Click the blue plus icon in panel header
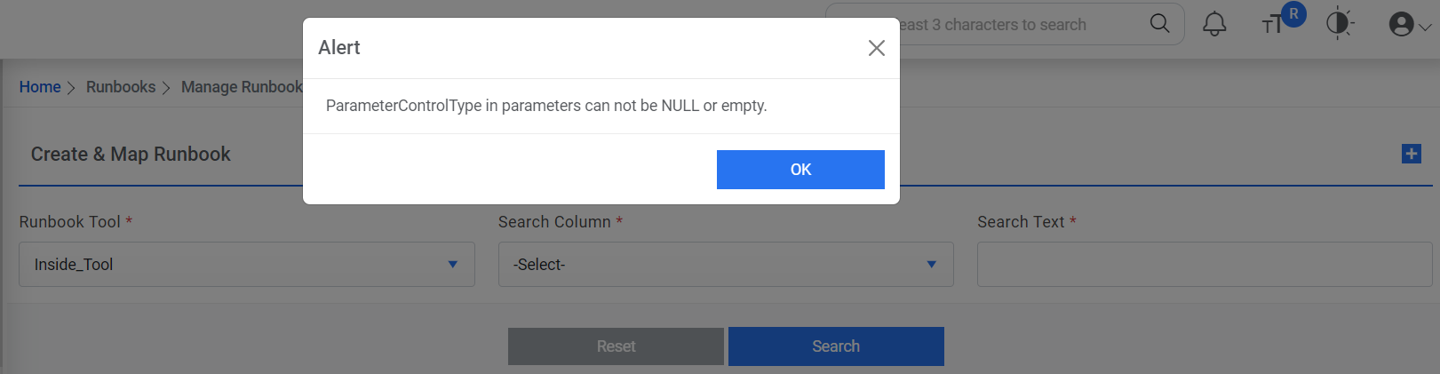Screen dimensions: 1440x374 [x=1411, y=154]
